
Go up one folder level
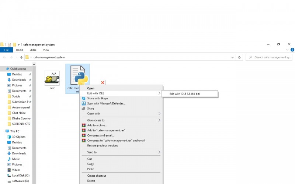21,57
